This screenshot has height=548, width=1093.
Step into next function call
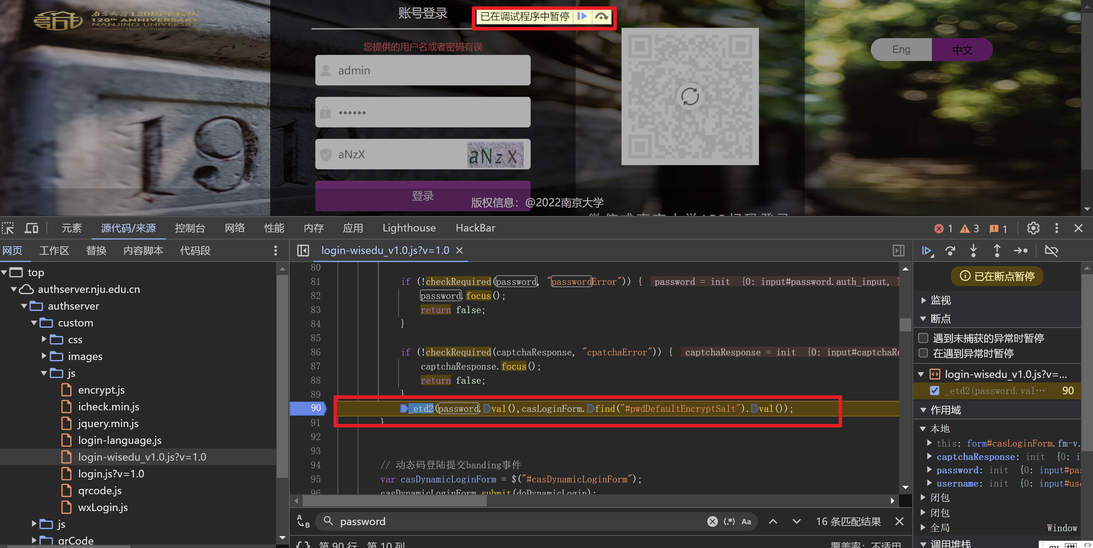pyautogui.click(x=974, y=251)
